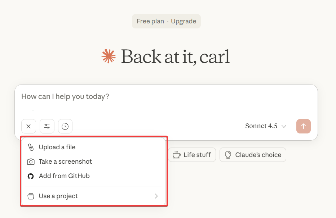Expand the Use a project submenu arrow
The height and width of the screenshot is (218, 336).
point(156,196)
